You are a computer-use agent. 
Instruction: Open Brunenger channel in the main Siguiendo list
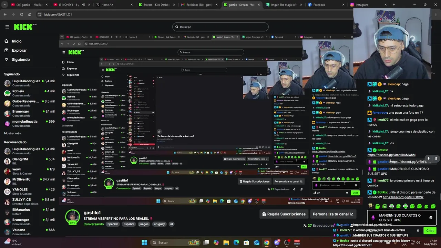(x=29, y=113)
